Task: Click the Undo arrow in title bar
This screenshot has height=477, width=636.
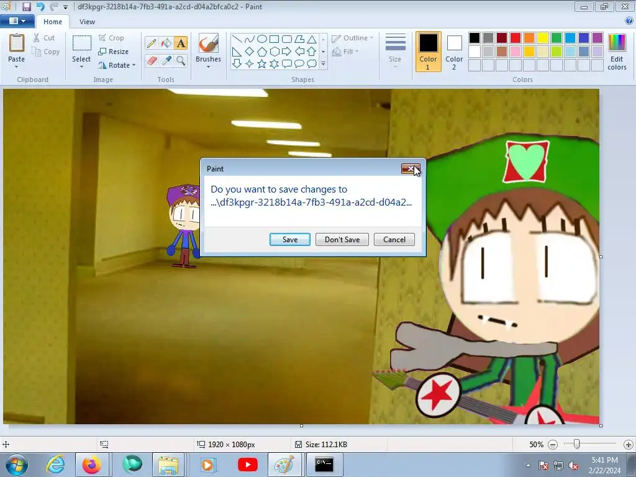Action: coord(40,7)
